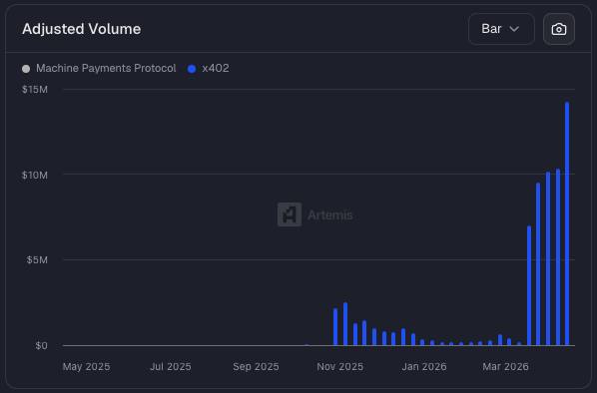Click the May 2025 x-axis label
The width and height of the screenshot is (597, 393).
[x=87, y=367]
